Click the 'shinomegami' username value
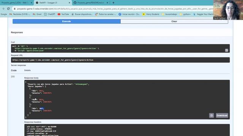The height and width of the screenshot is (136, 243). pos(81,84)
